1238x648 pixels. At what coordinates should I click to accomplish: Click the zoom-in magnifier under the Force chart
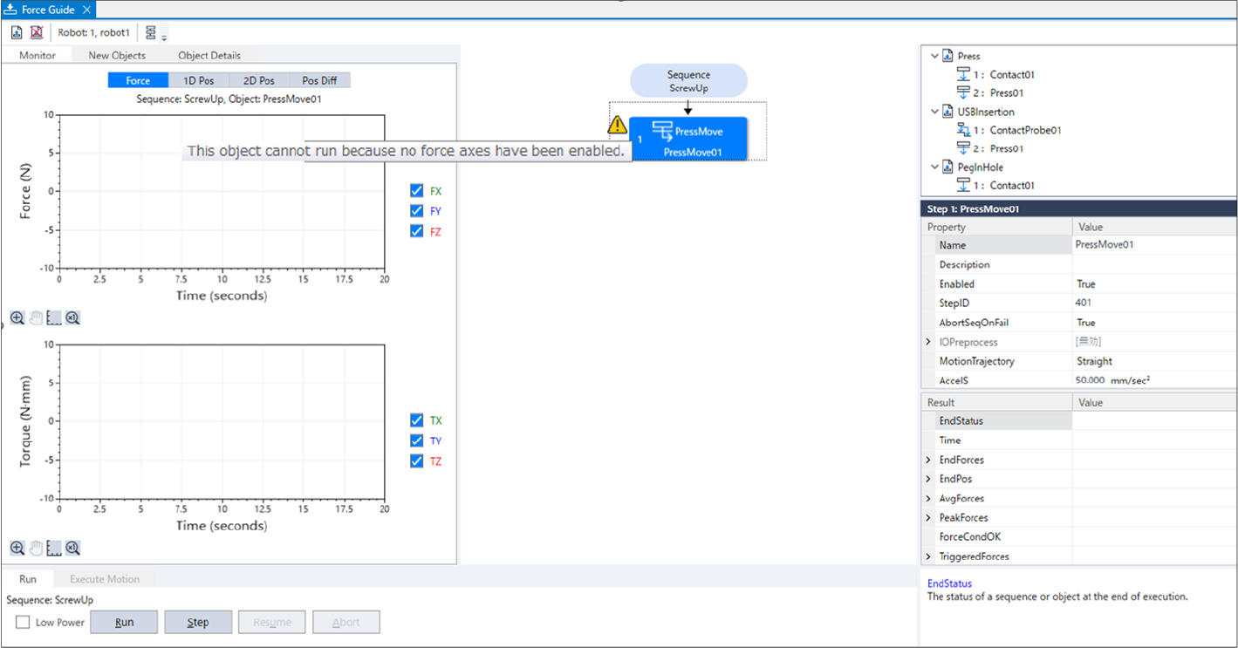coord(17,318)
